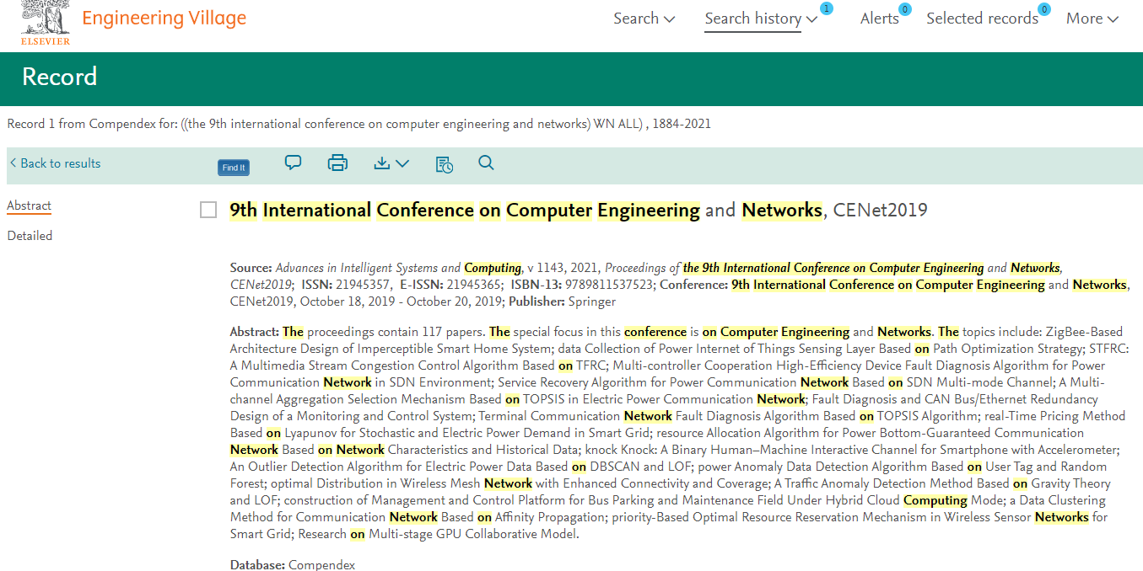Click the Selected records count badge

(x=1043, y=9)
